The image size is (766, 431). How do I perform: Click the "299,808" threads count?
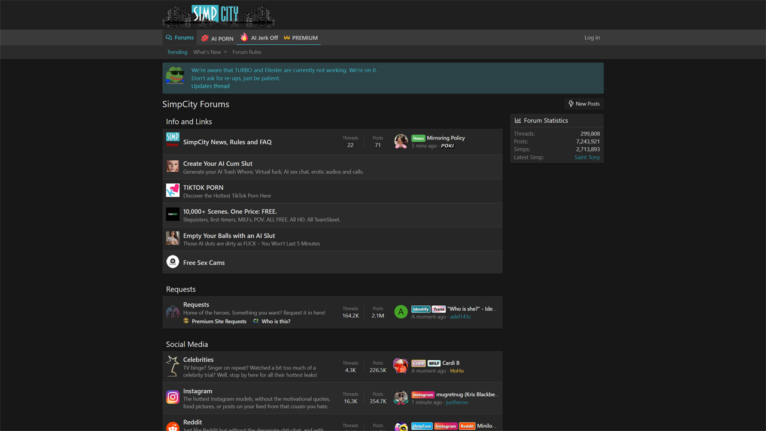[x=590, y=134]
